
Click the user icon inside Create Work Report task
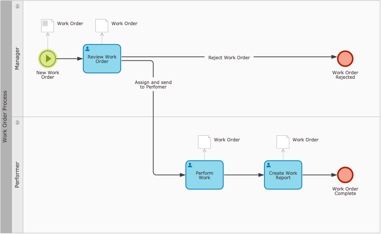tap(269, 165)
